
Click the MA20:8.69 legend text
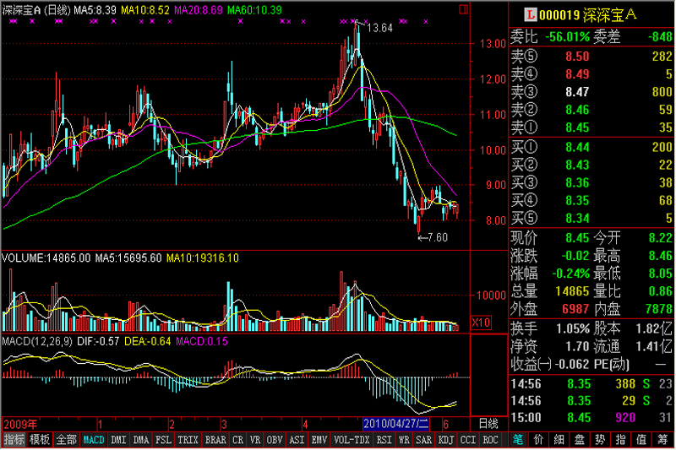[x=199, y=10]
